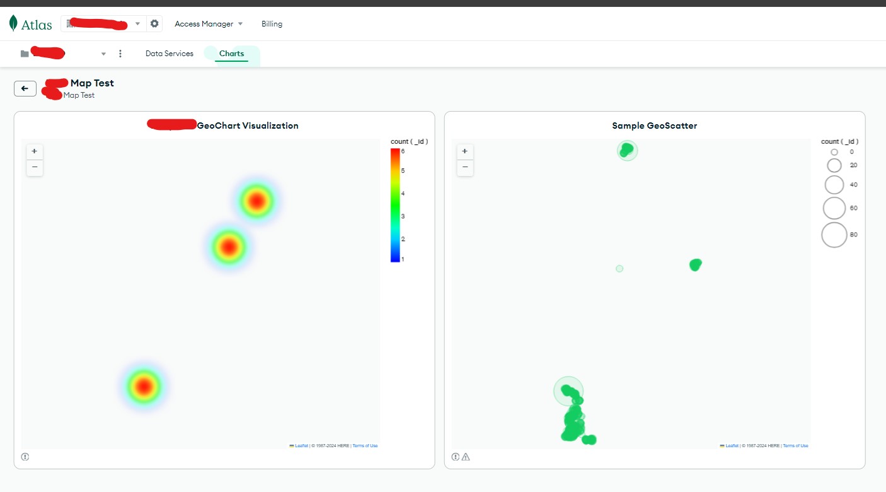Expand the organization selector dropdown

137,24
